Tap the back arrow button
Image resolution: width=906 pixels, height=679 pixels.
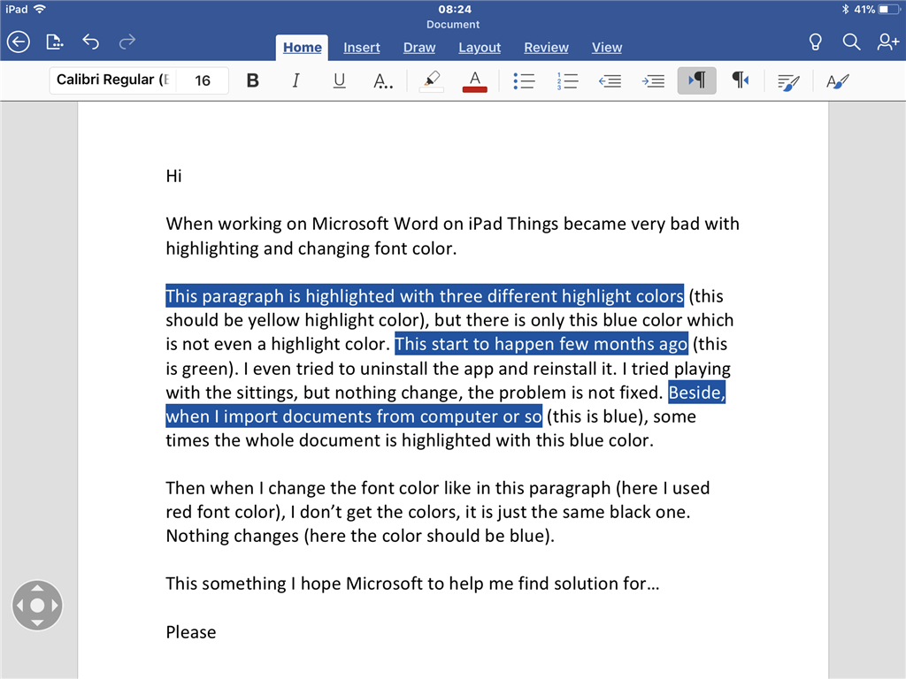click(19, 42)
